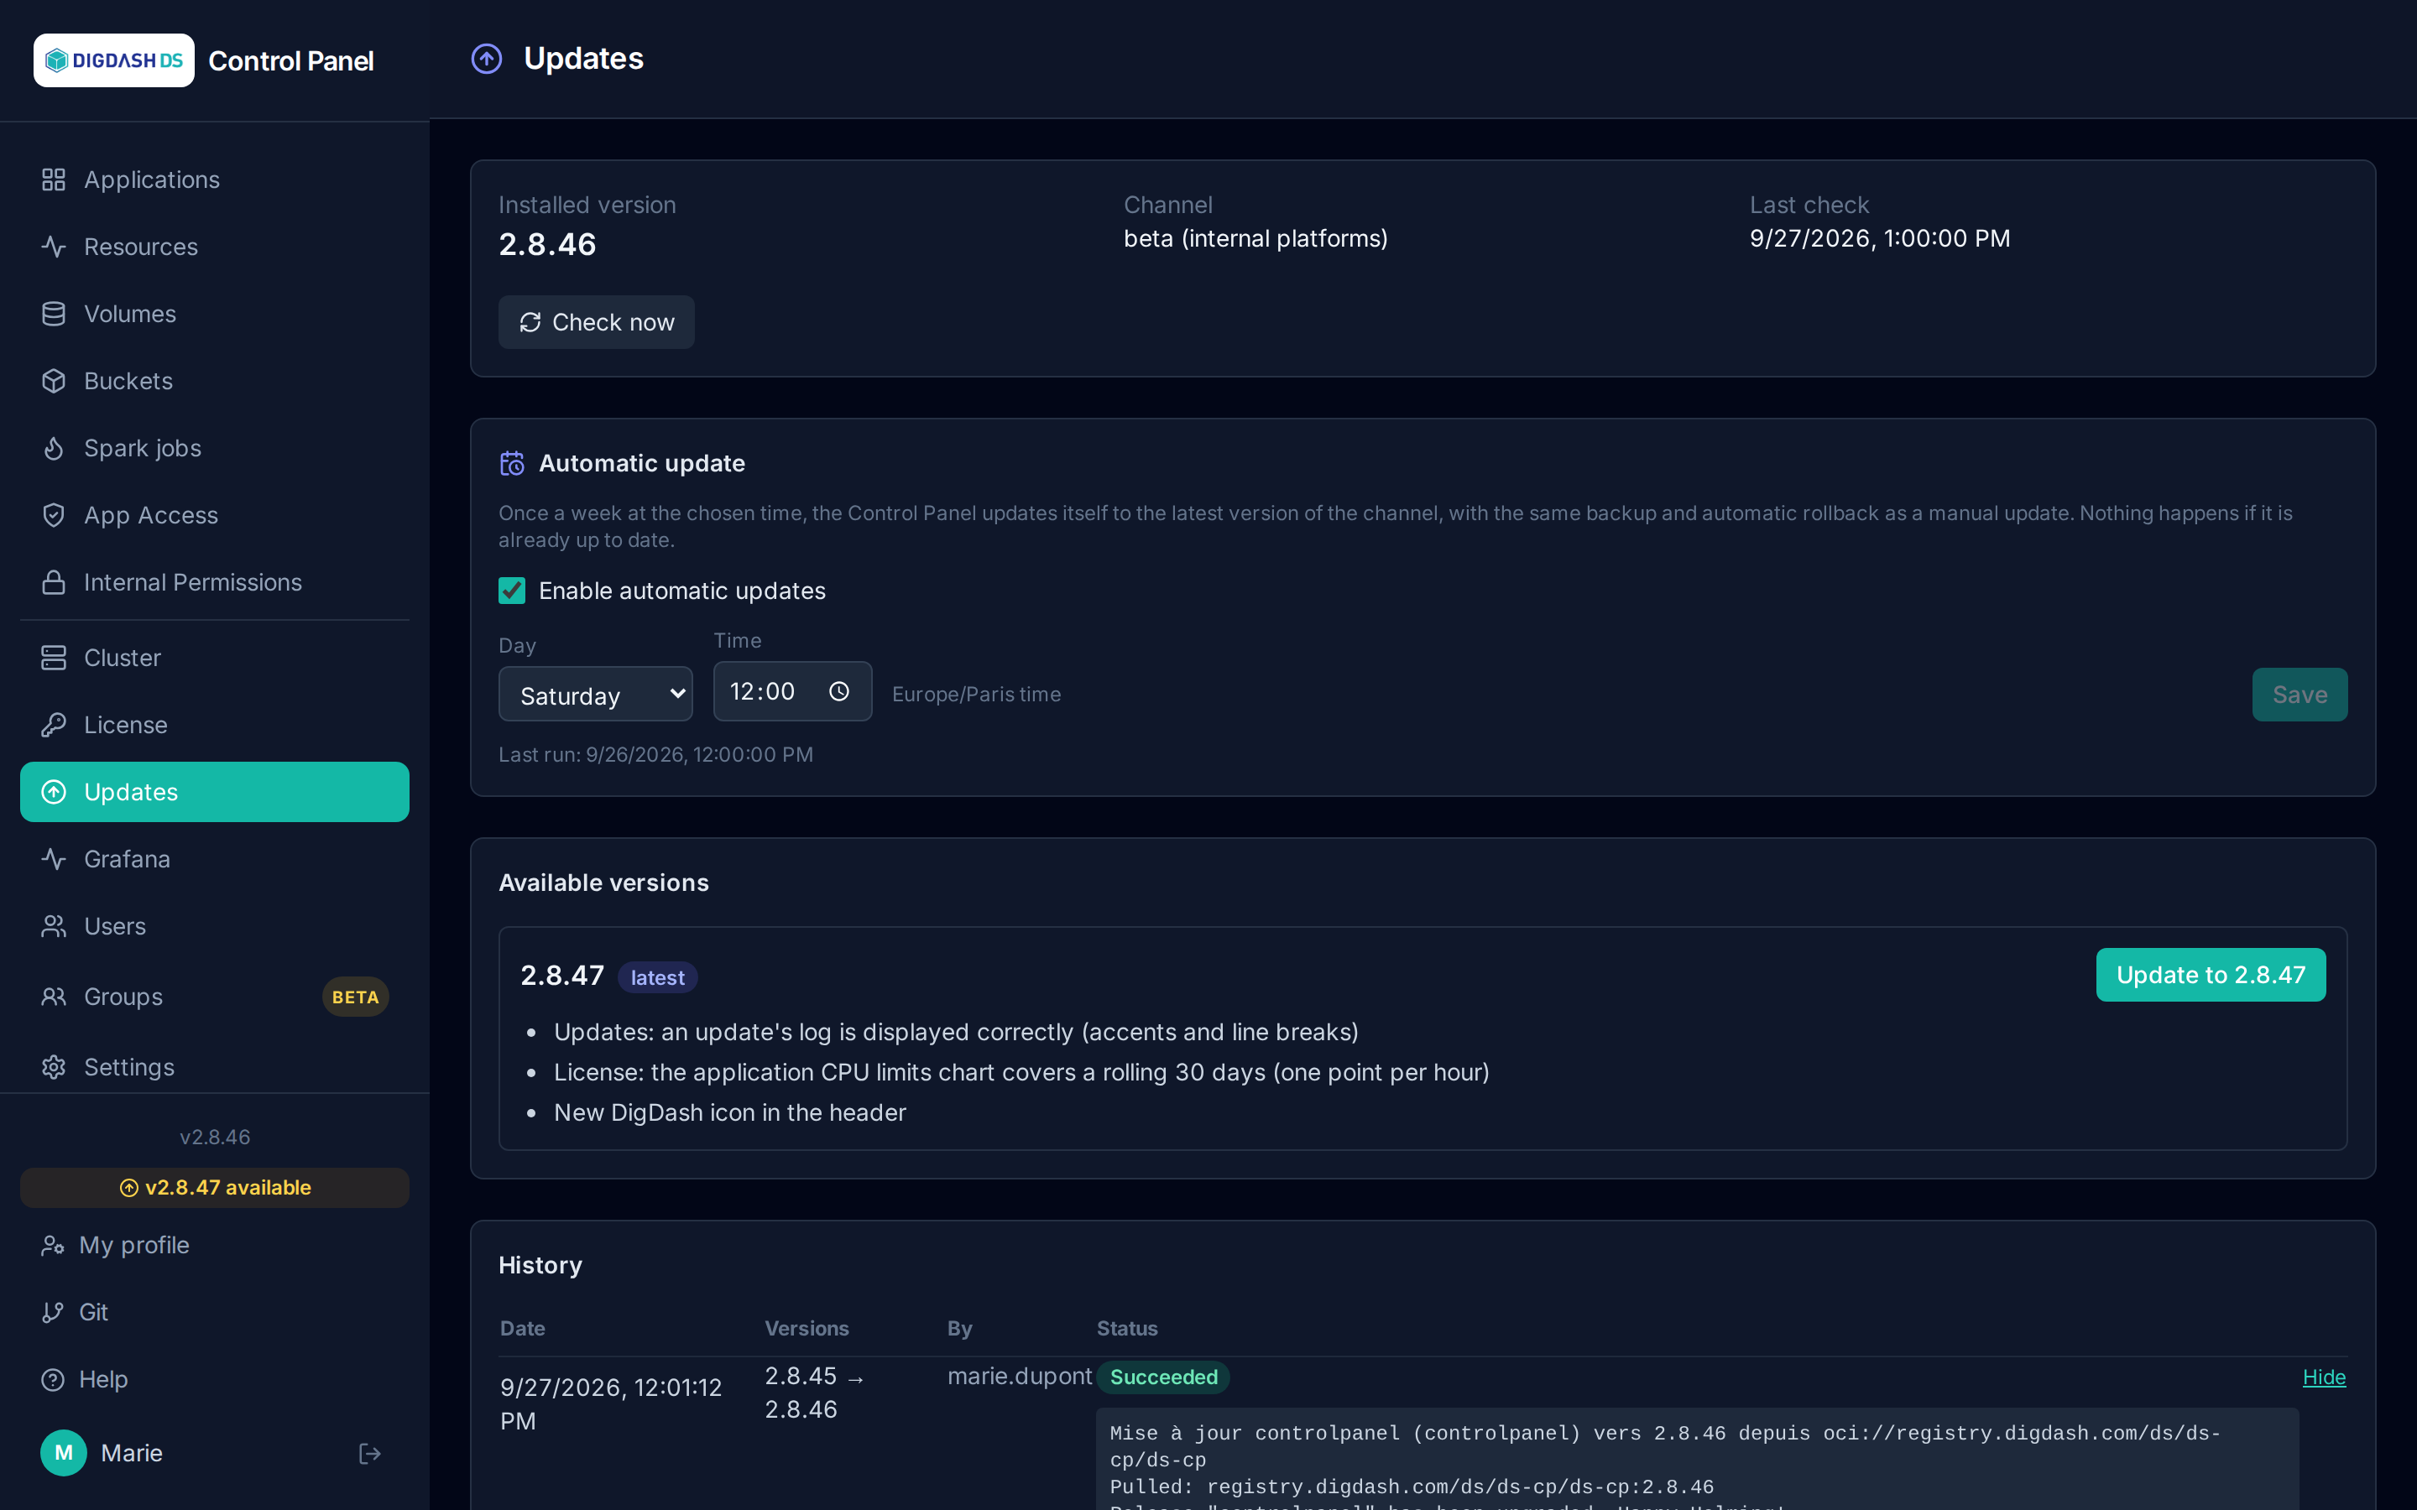
Task: Open My profile menu item
Action: click(x=215, y=1246)
